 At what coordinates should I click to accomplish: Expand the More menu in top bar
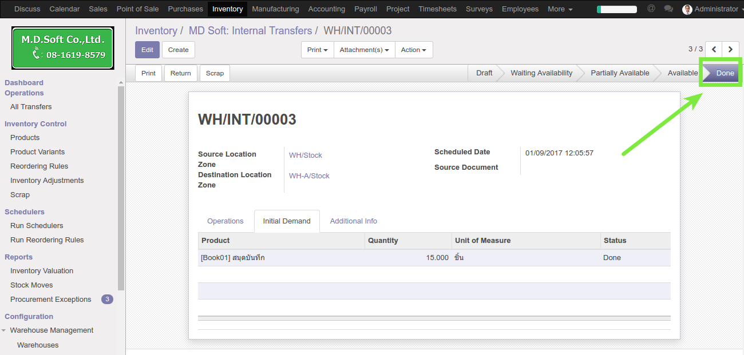pos(560,9)
